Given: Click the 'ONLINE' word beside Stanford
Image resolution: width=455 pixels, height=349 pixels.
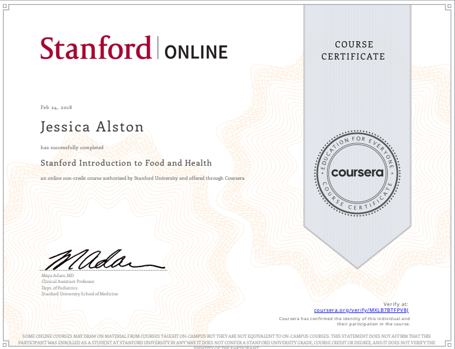Looking at the screenshot, I should coord(196,52).
